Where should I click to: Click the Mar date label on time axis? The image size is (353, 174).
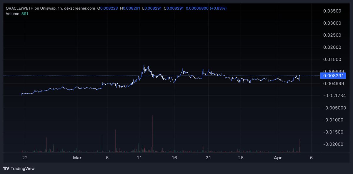tap(77, 158)
